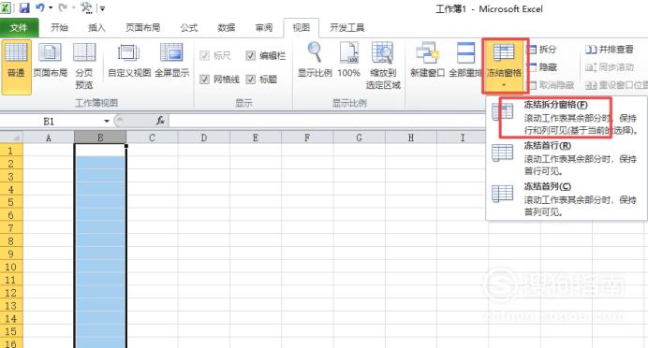The image size is (648, 348).
Task: Click the 拆分 split button
Action: pyautogui.click(x=542, y=50)
